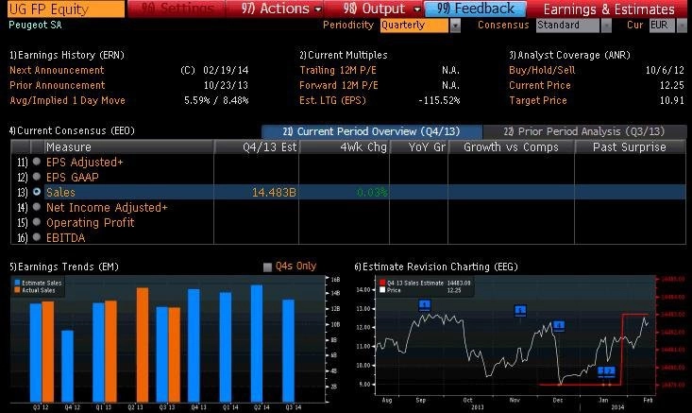Open the 96) Settings button

[177, 9]
